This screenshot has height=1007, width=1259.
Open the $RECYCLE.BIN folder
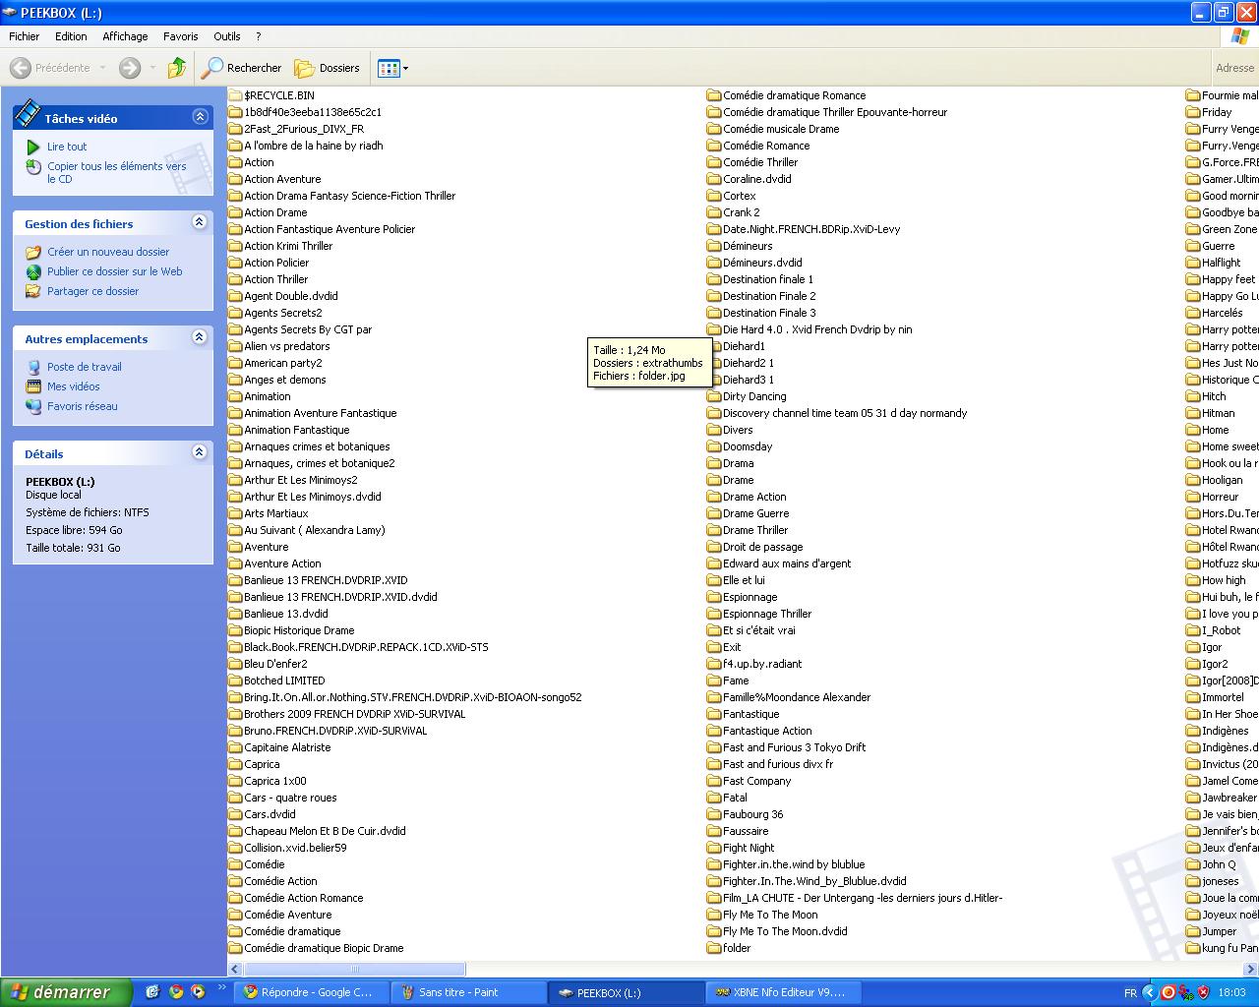click(278, 95)
